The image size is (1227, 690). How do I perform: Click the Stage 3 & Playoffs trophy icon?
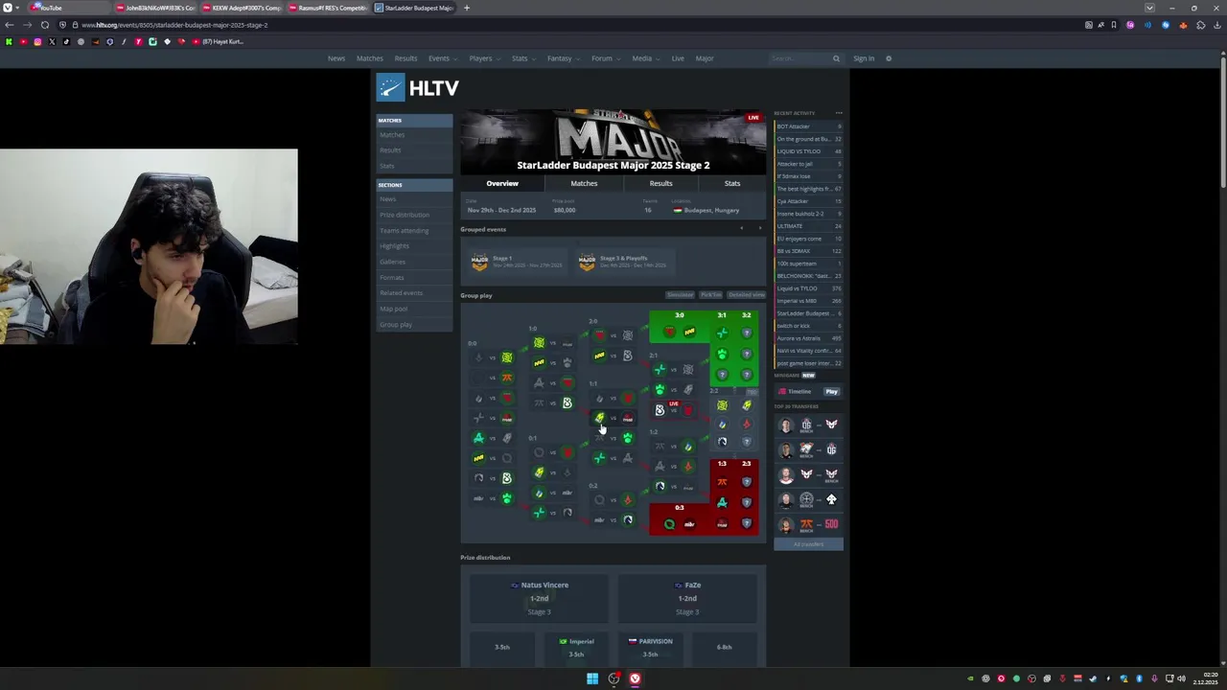coord(587,262)
